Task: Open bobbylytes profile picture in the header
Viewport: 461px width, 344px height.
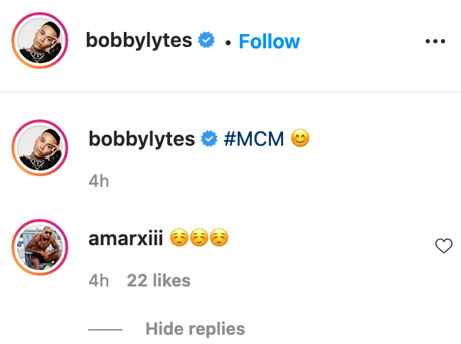Action: pos(40,41)
